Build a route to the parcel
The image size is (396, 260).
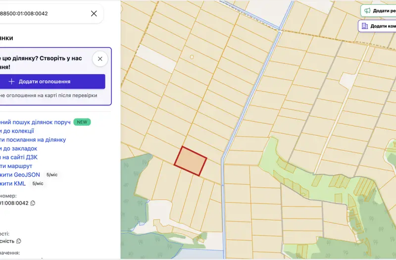pos(16,166)
